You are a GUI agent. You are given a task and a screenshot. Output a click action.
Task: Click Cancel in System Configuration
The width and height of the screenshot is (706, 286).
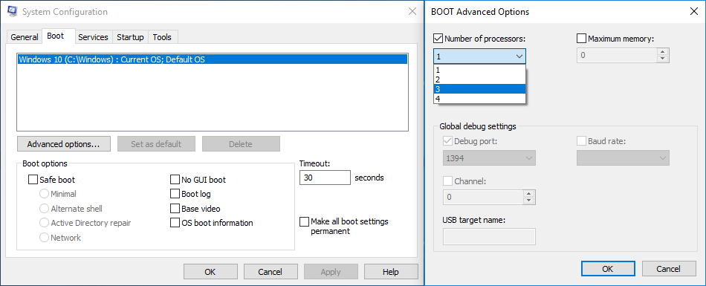click(x=271, y=272)
